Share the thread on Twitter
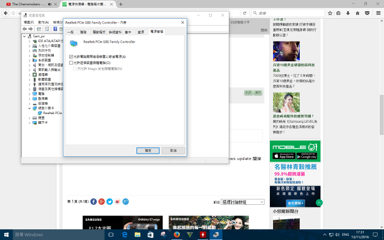This screenshot has width=384, height=240. 109,202
